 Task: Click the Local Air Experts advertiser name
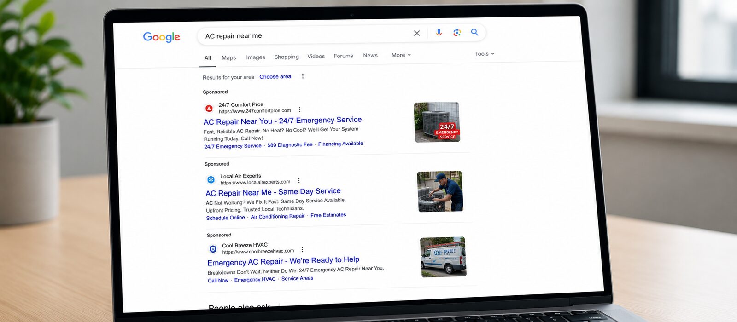point(240,176)
